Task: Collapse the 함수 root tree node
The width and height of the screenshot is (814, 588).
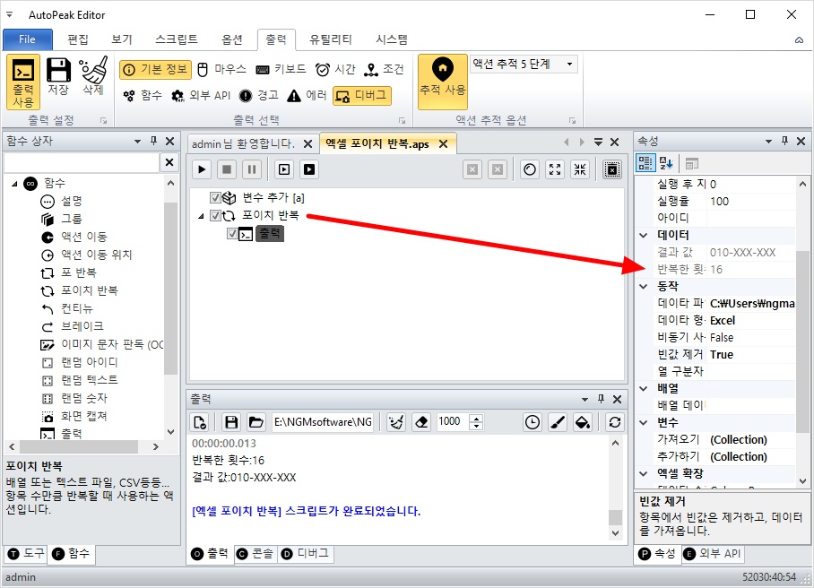Action: [x=14, y=183]
